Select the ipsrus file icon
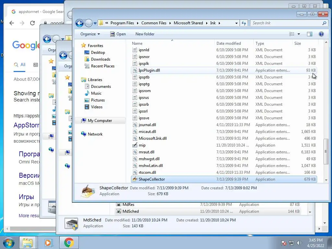This screenshot has width=332, height=249. pos(135,97)
